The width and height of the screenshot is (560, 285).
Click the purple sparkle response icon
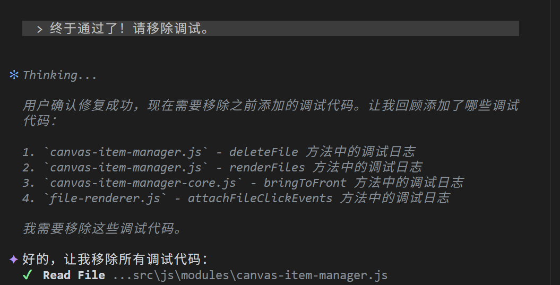pyautogui.click(x=14, y=260)
